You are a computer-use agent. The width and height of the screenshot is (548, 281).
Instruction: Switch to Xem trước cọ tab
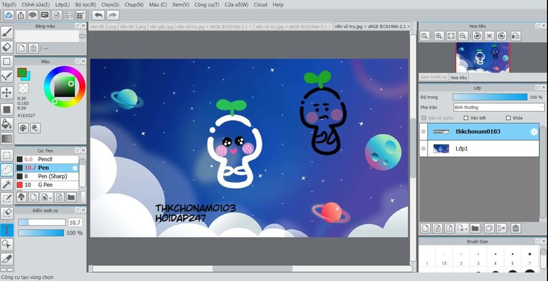coord(433,77)
